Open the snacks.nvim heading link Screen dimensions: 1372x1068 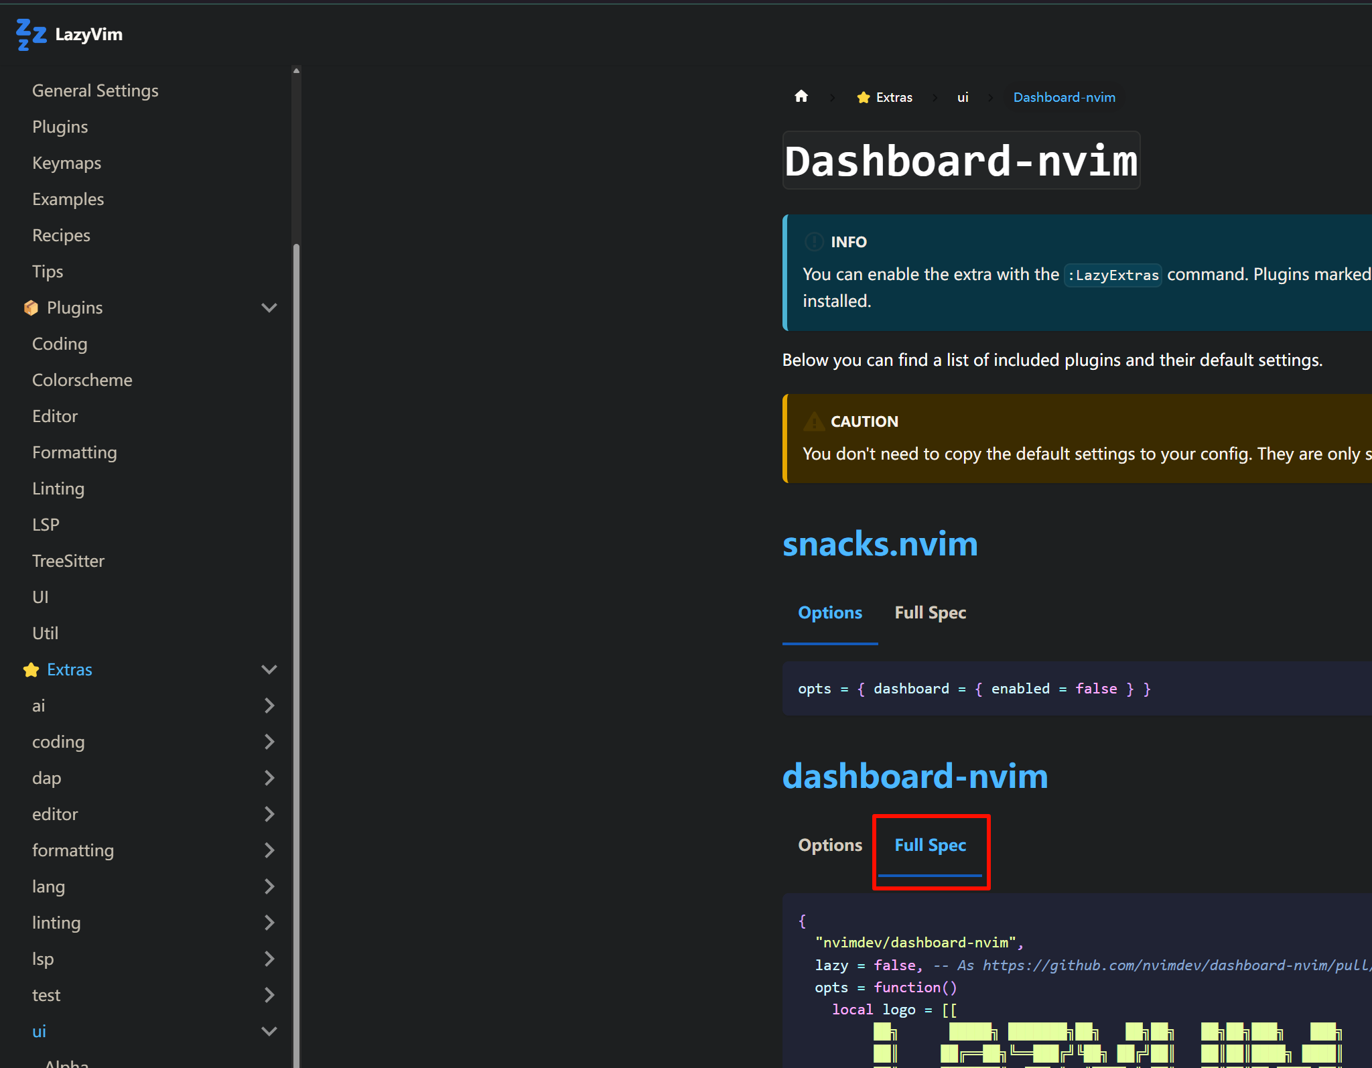(880, 543)
